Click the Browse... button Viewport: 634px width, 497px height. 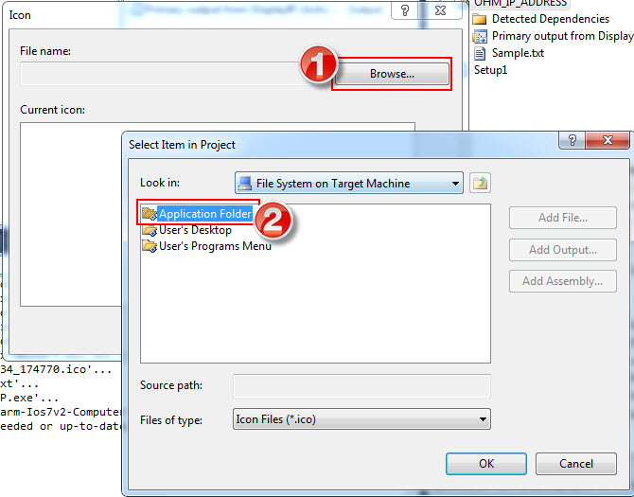click(x=392, y=74)
